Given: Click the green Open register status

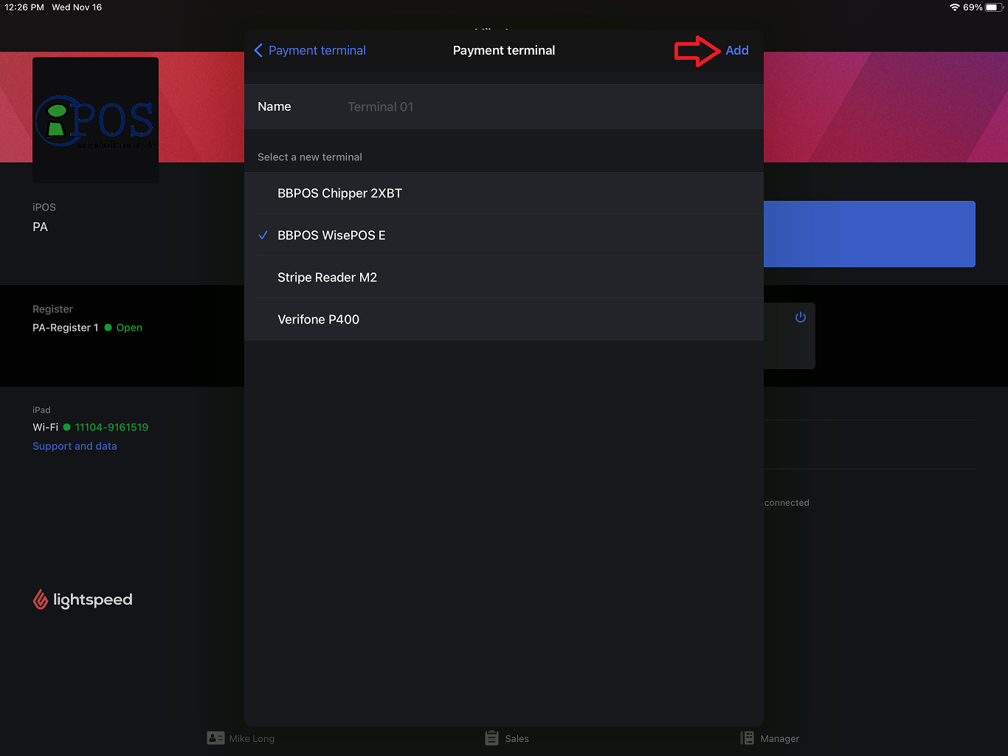Looking at the screenshot, I should pyautogui.click(x=123, y=328).
